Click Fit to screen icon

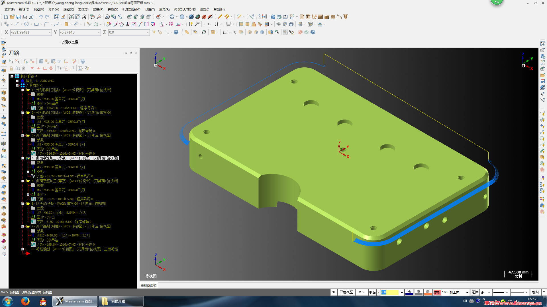coord(57,17)
